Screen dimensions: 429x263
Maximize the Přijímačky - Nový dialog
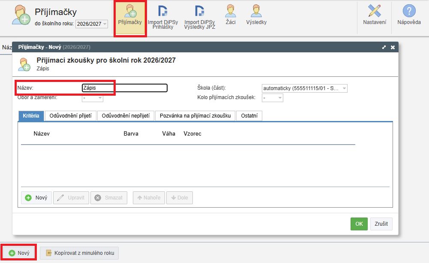(384, 47)
